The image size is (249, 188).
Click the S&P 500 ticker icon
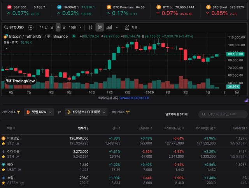(9, 7)
